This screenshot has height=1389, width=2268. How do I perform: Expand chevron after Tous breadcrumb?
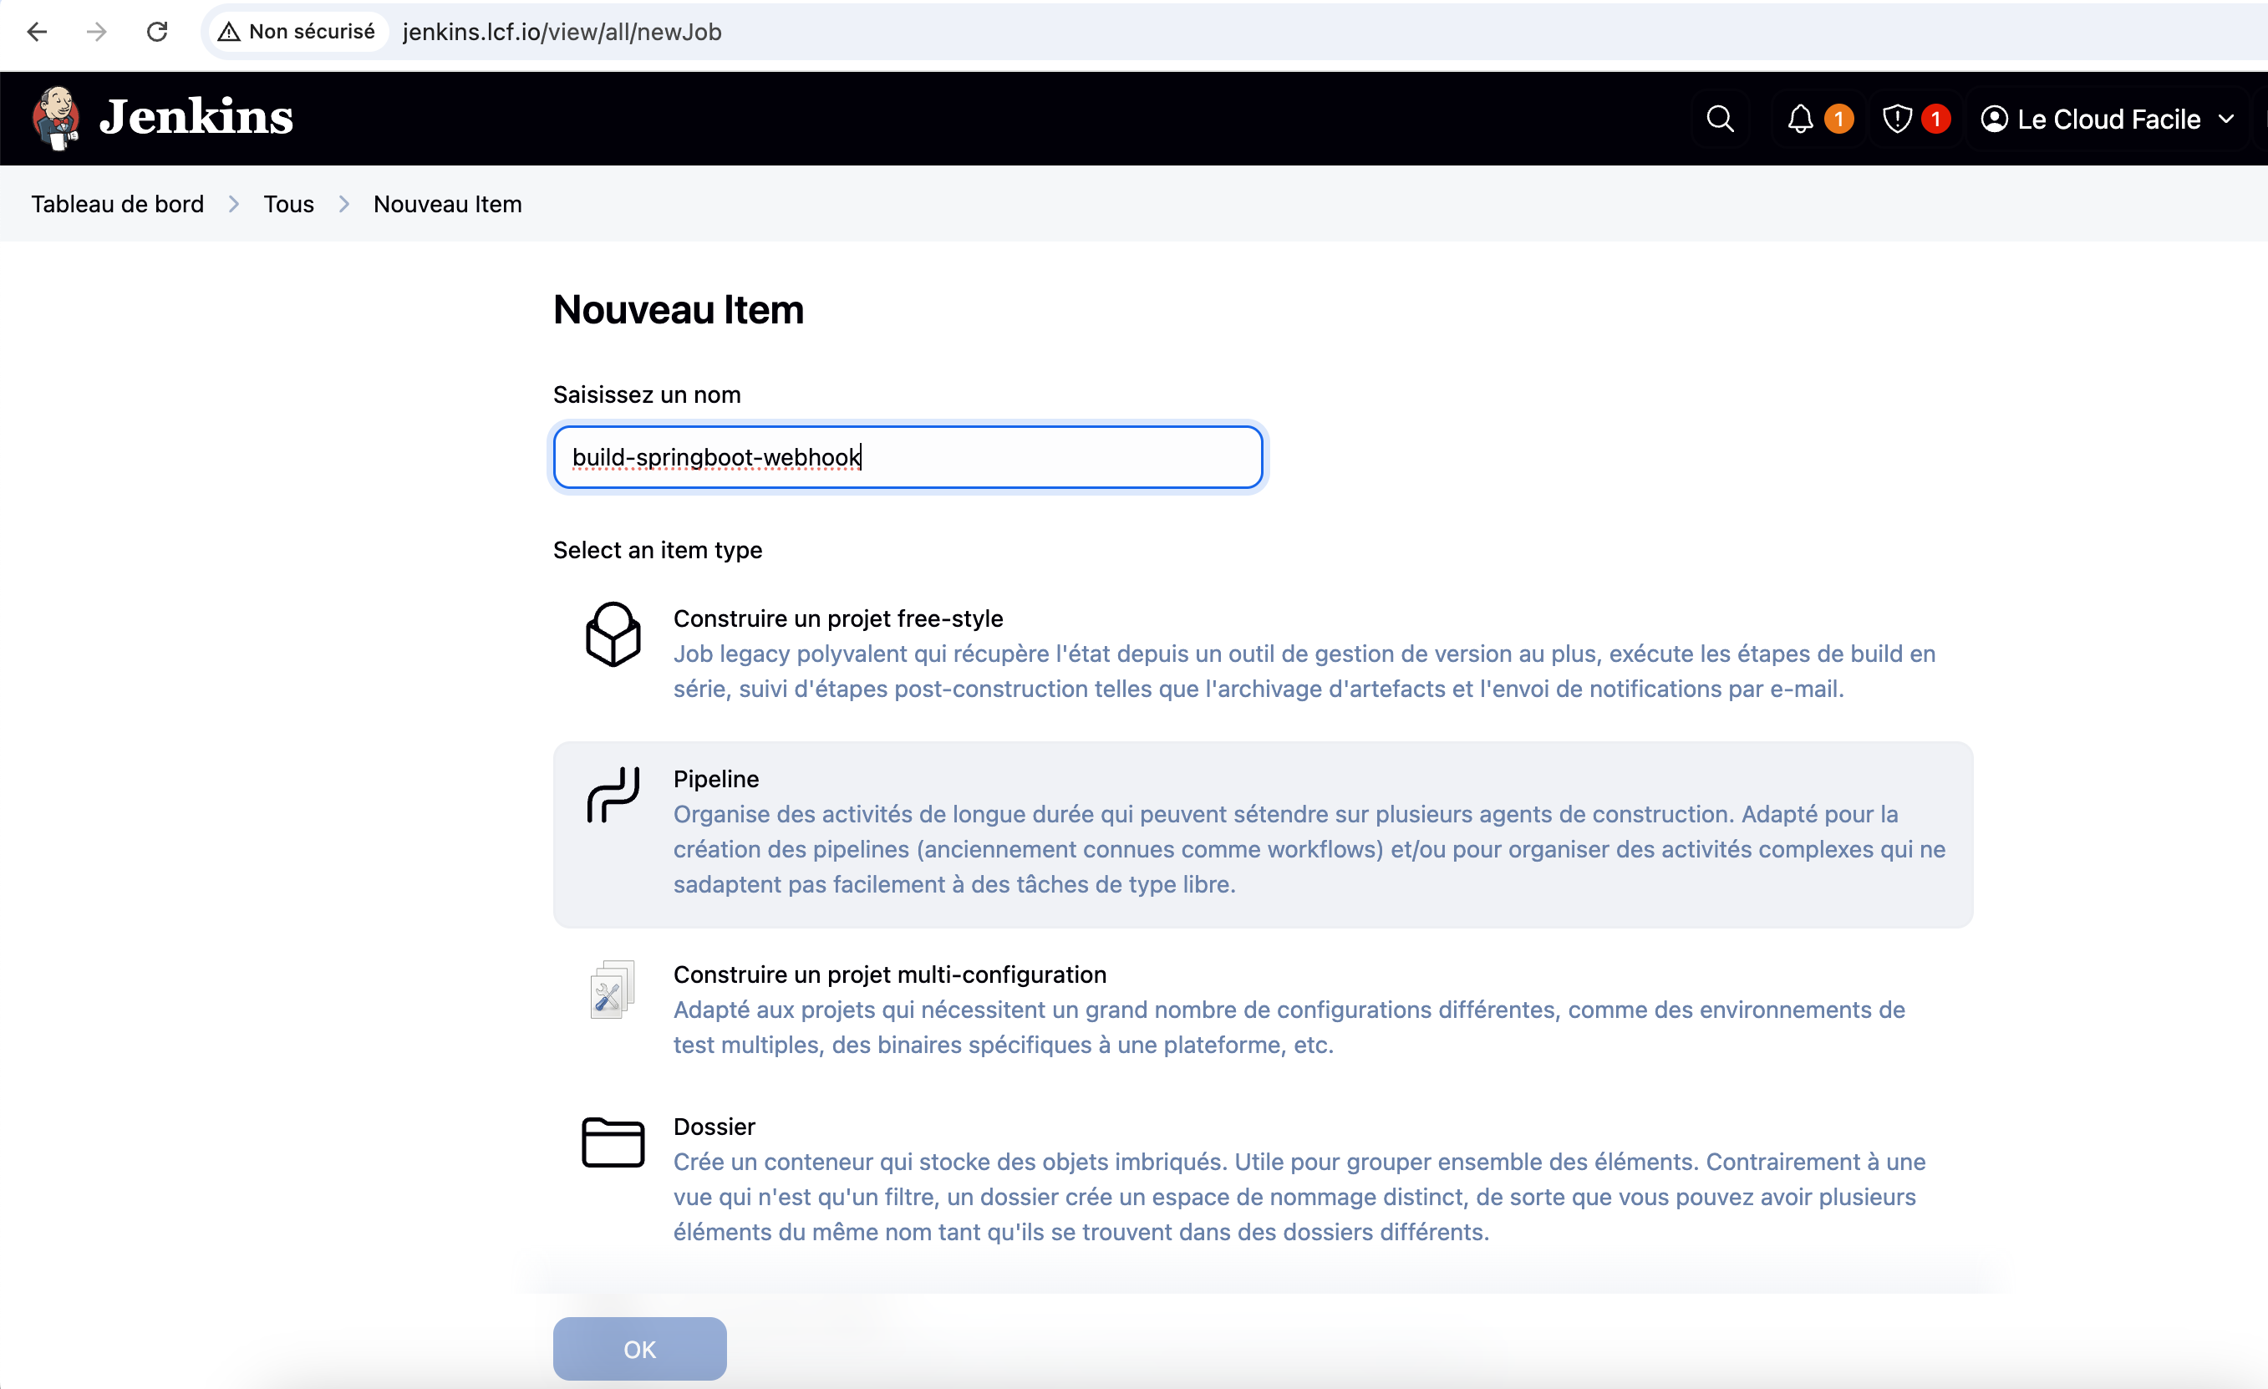coord(343,205)
